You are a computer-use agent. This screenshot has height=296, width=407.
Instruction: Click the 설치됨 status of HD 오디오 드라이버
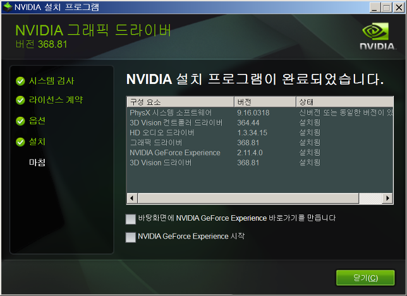tap(310, 133)
